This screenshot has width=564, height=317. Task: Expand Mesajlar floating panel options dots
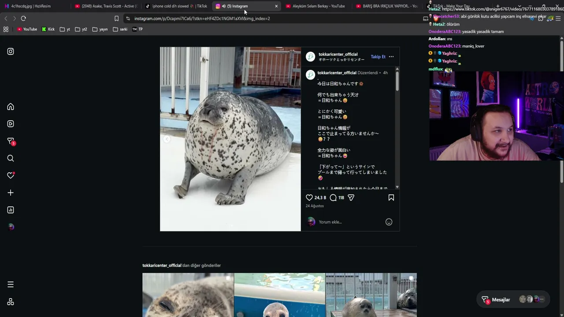pyautogui.click(x=542, y=299)
